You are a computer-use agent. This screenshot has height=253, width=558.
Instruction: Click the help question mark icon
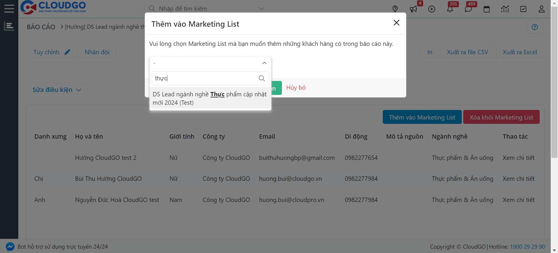click(x=535, y=27)
